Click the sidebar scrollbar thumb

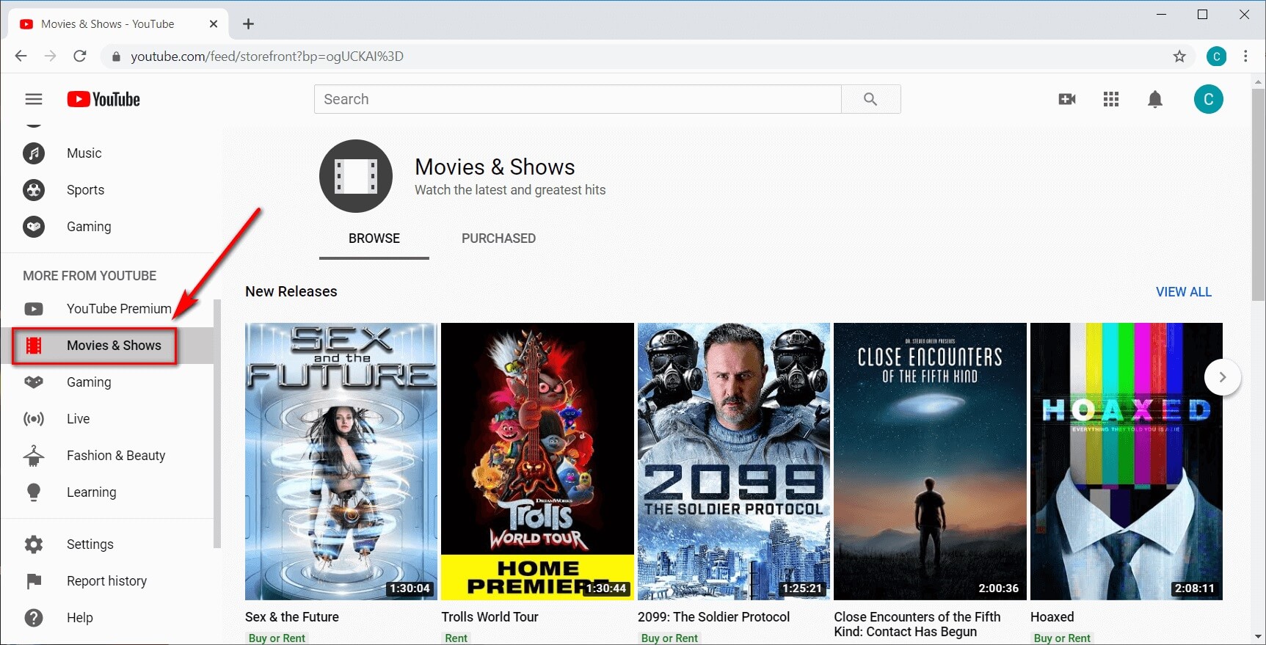point(217,423)
